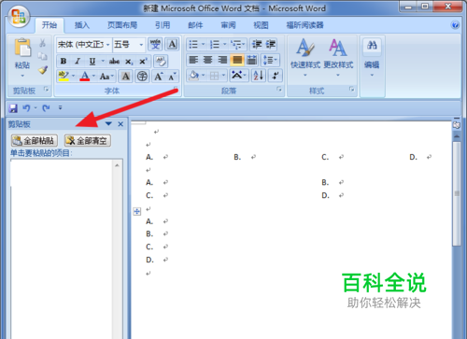This screenshot has height=339, width=467.
Task: Pick text highlight color yellow
Action: [64, 76]
